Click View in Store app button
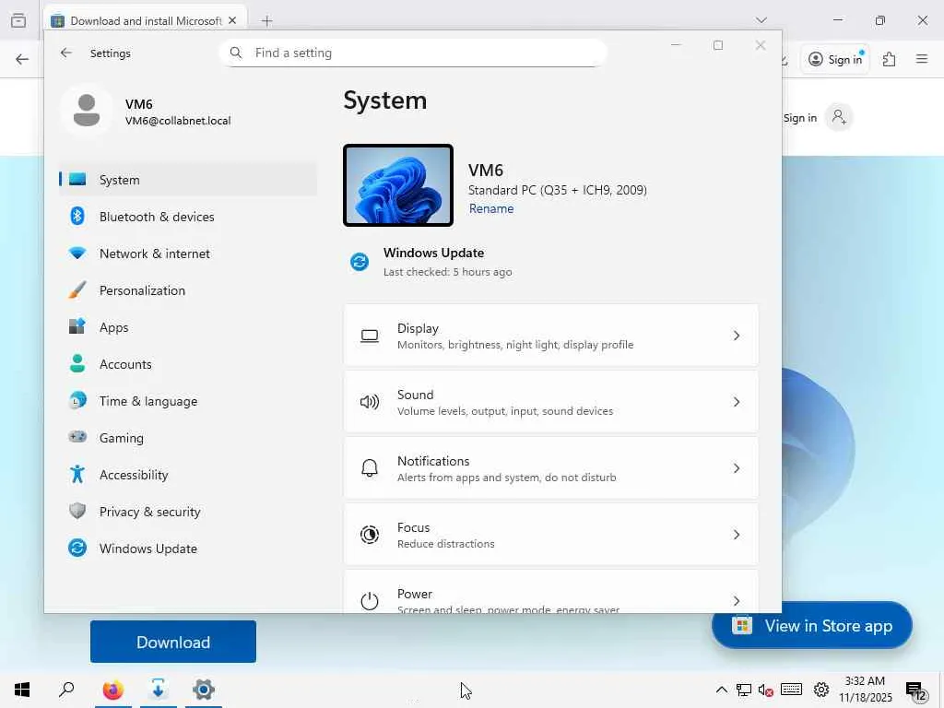The height and width of the screenshot is (708, 944). (x=811, y=626)
